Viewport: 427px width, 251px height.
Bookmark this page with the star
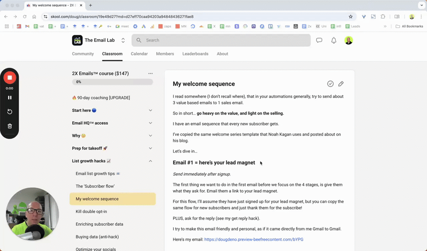tap(351, 17)
